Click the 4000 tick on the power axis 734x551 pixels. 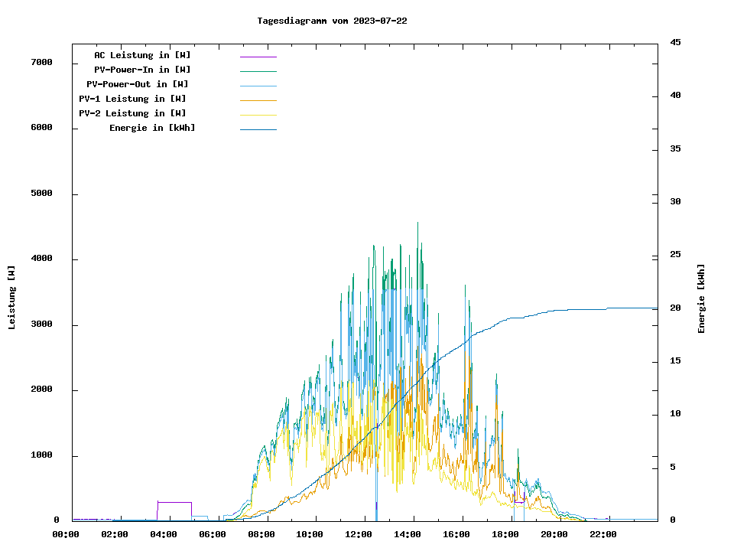point(41,259)
